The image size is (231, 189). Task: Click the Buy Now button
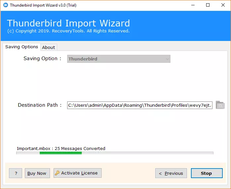[x=37, y=173]
